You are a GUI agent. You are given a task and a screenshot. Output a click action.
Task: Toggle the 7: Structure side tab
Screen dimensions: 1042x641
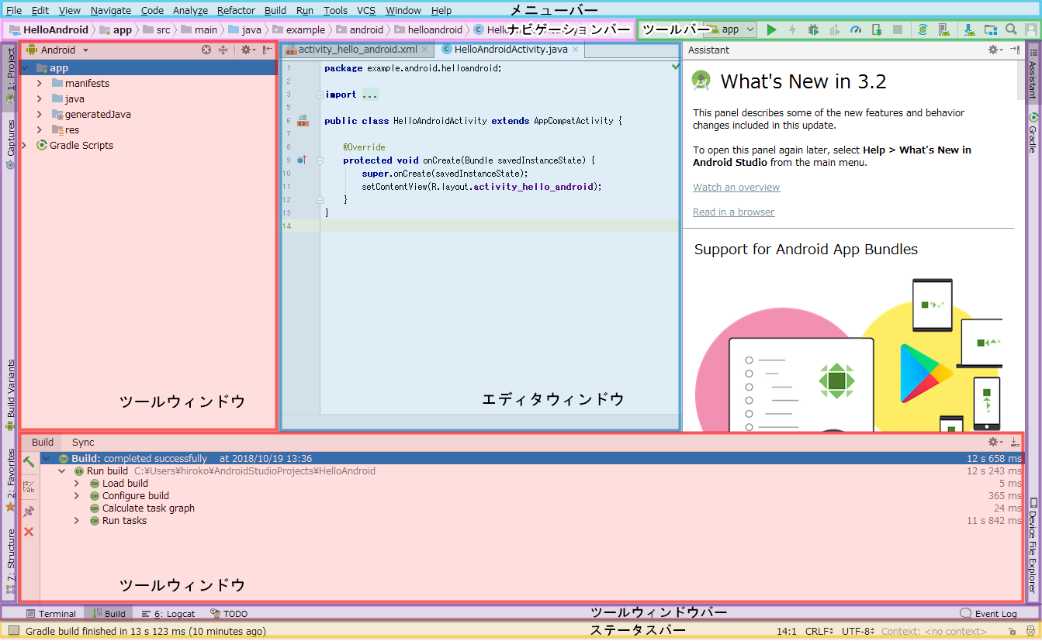(x=11, y=561)
